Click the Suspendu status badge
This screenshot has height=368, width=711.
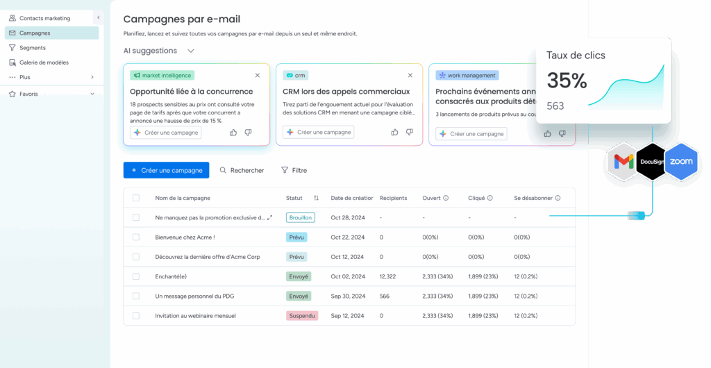(x=302, y=316)
